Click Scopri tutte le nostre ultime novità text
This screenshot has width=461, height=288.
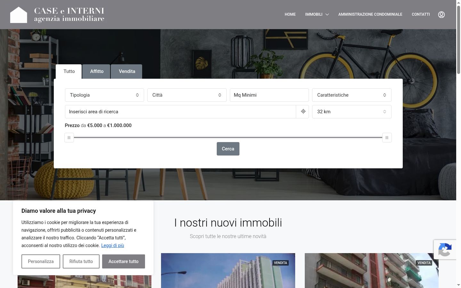[x=228, y=236]
